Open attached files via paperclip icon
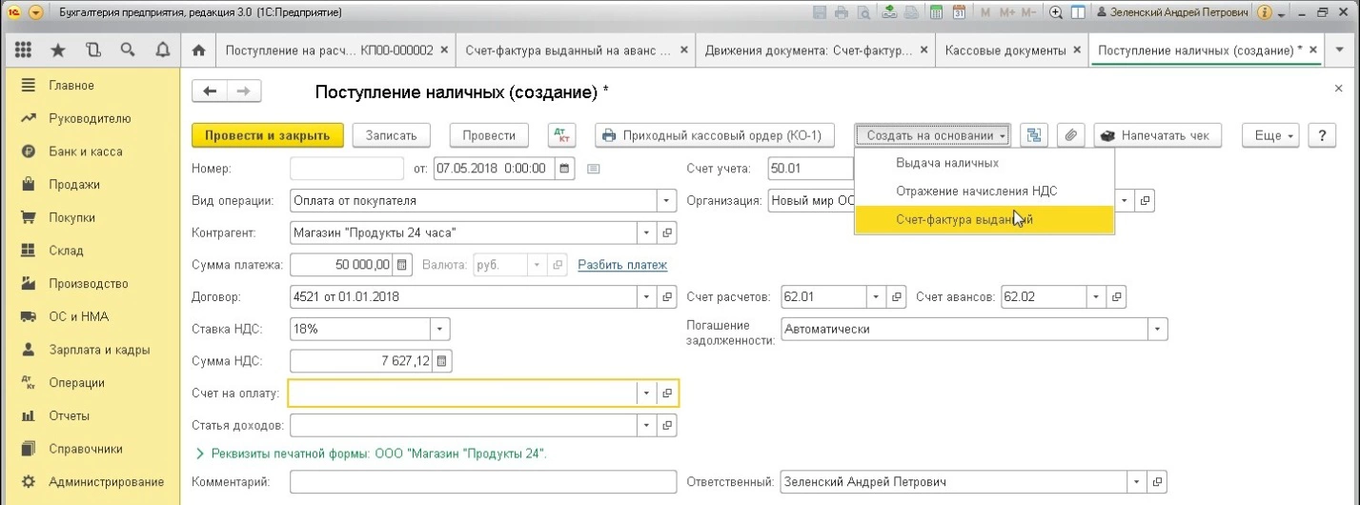Image resolution: width=1360 pixels, height=505 pixels. 1070,135
